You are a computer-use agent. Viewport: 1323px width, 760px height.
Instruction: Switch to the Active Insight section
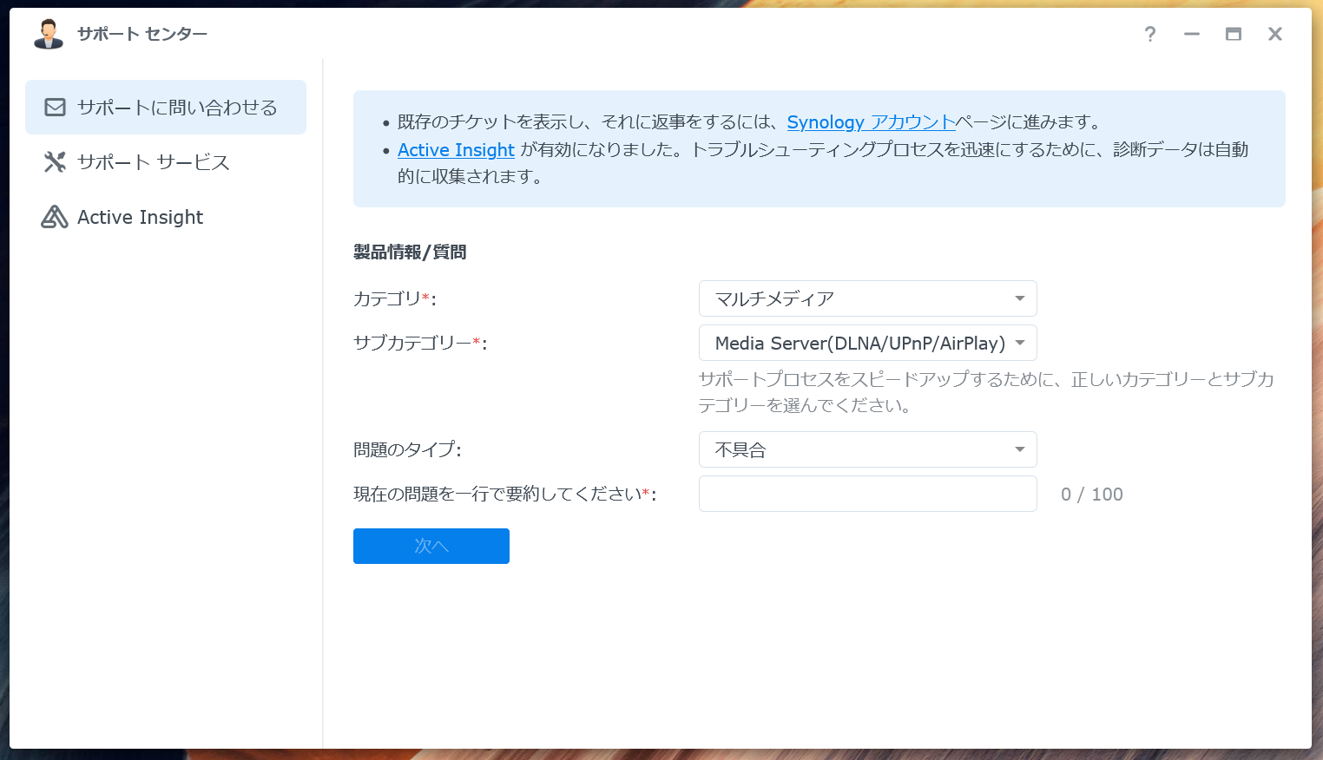[139, 217]
